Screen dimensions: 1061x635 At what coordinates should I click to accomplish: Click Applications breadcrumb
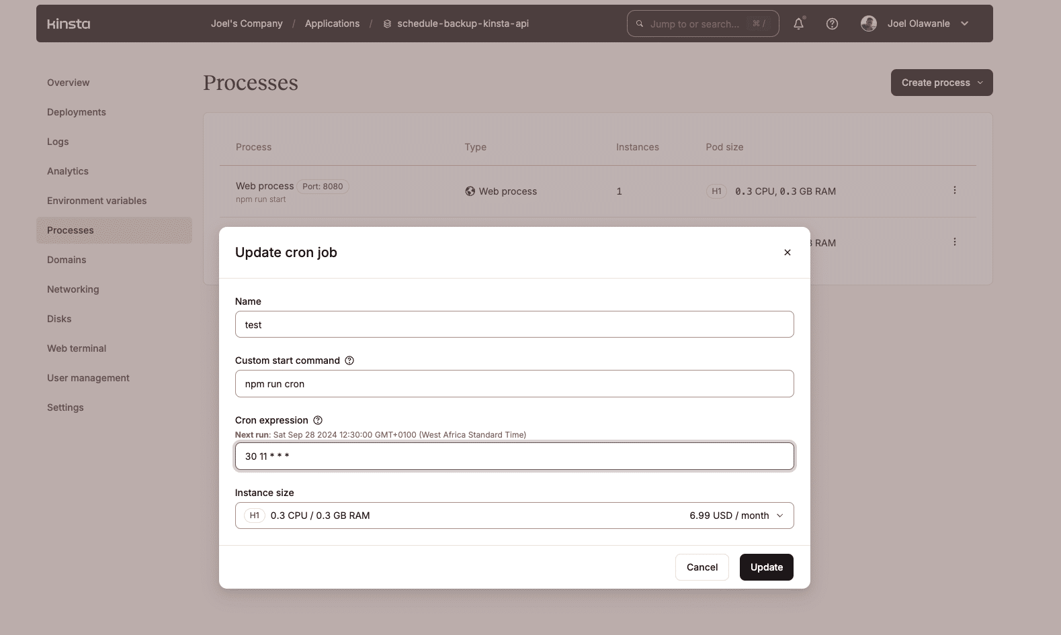(x=332, y=23)
